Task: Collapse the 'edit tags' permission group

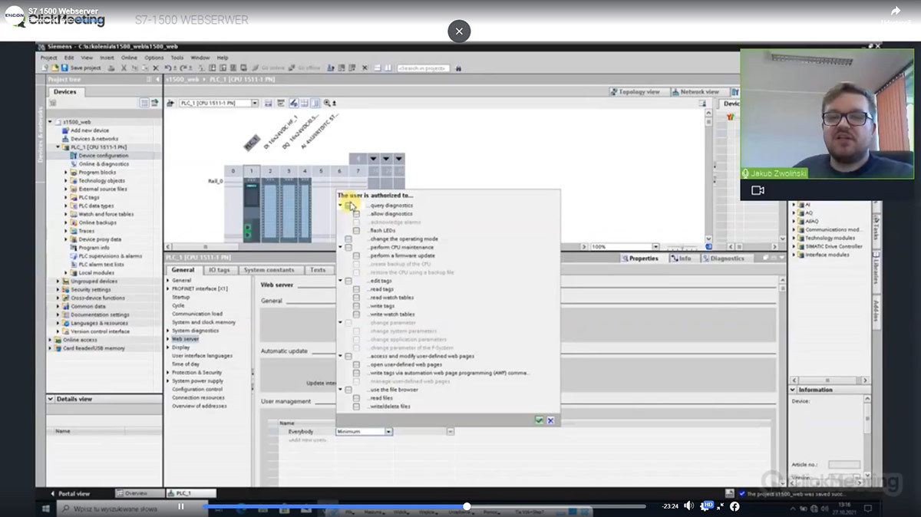Action: pos(341,281)
